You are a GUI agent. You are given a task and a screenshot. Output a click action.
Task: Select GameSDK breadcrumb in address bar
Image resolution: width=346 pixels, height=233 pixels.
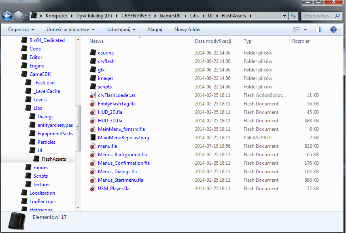coord(170,16)
